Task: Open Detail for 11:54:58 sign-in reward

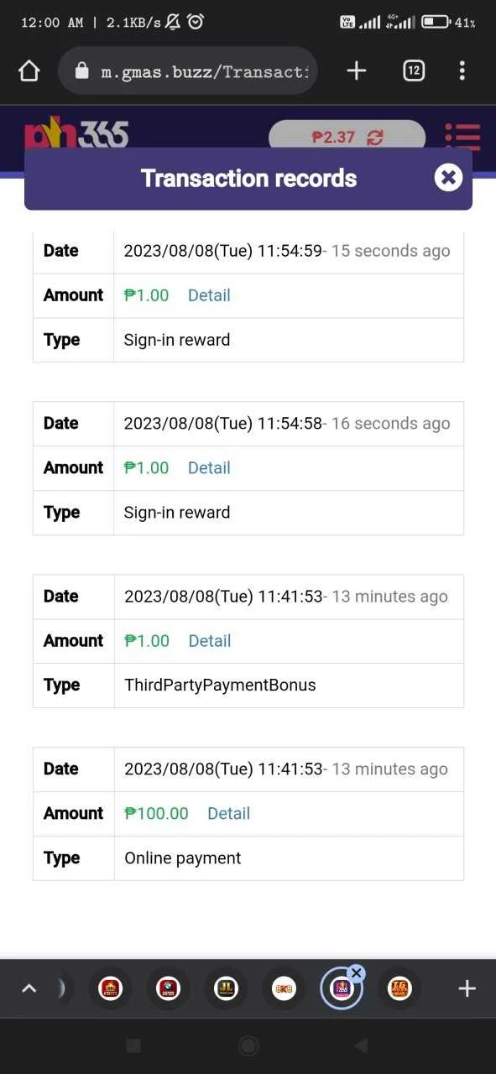Action: (209, 468)
